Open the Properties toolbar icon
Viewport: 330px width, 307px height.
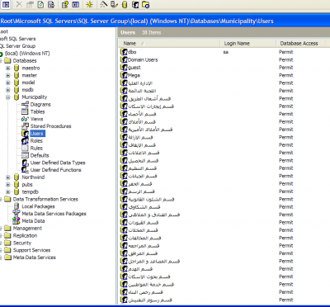[30, 4]
